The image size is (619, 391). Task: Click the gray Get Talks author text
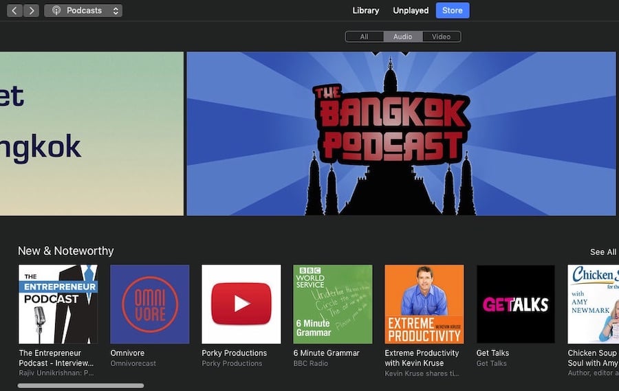tap(492, 364)
